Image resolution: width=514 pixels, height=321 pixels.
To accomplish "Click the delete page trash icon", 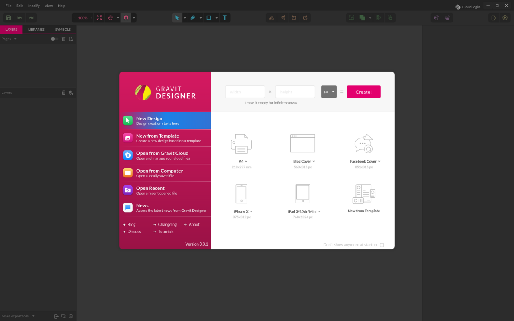I will tap(63, 39).
